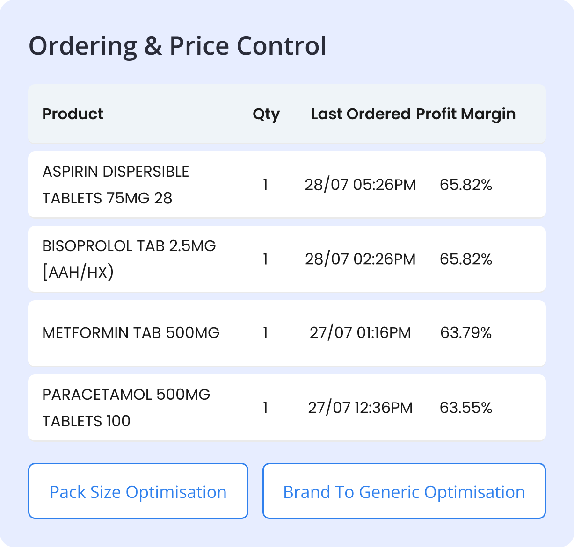This screenshot has width=574, height=547.
Task: Click the quantity value for Metformin
Action: click(265, 333)
